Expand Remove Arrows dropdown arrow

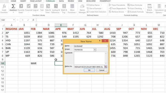click(126, 12)
